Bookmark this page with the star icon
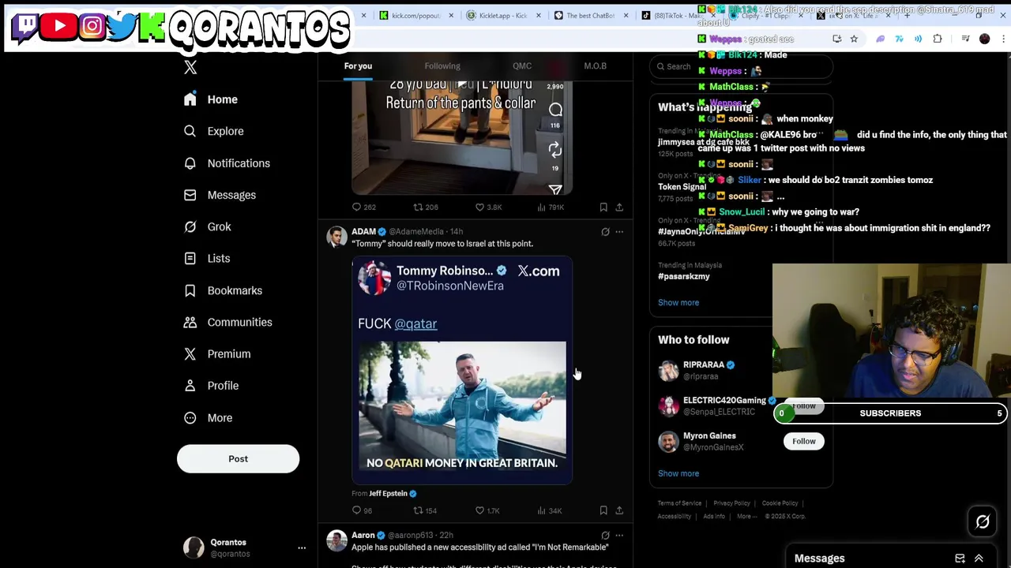 pyautogui.click(x=854, y=39)
